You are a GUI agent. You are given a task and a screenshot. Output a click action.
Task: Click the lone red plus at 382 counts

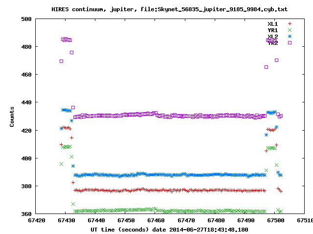(73, 183)
